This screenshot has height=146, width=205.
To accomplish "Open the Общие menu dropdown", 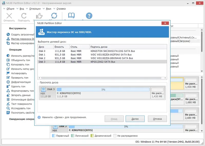I will [9, 9].
